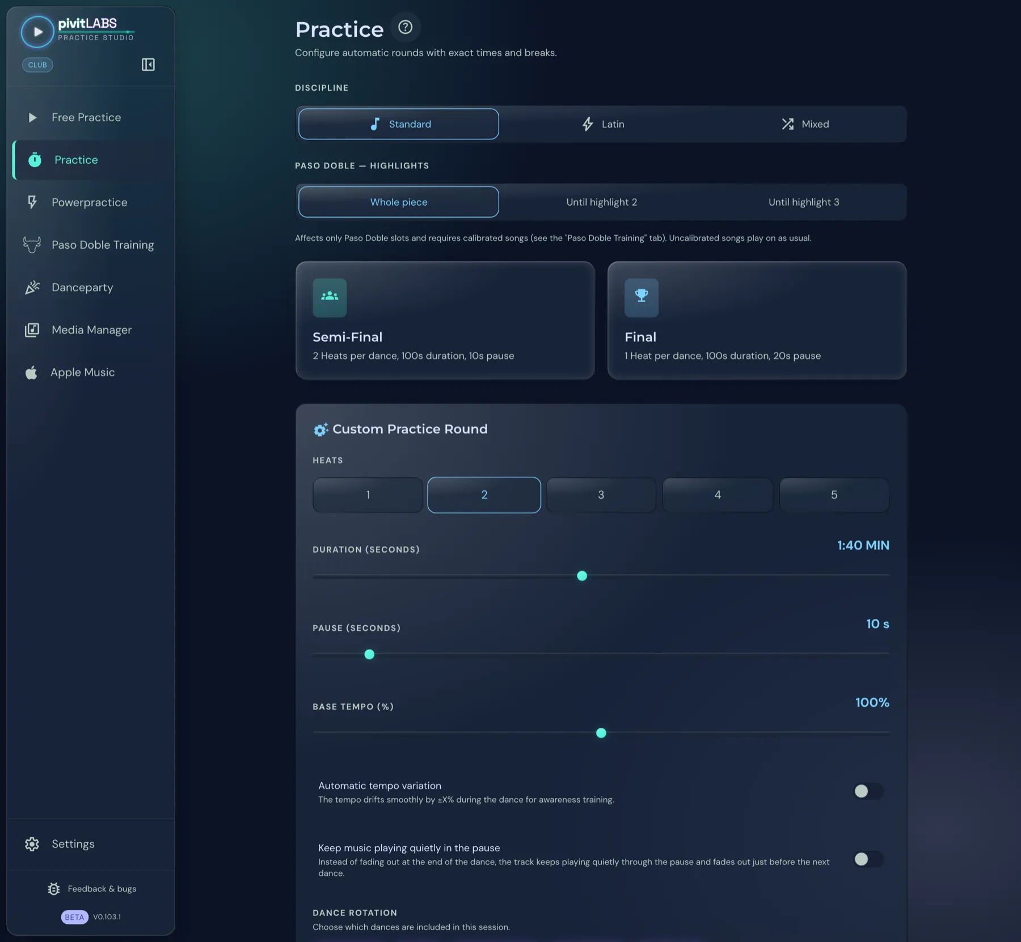Collapse the sidebar with the panel icon
The width and height of the screenshot is (1021, 942).
pyautogui.click(x=148, y=65)
